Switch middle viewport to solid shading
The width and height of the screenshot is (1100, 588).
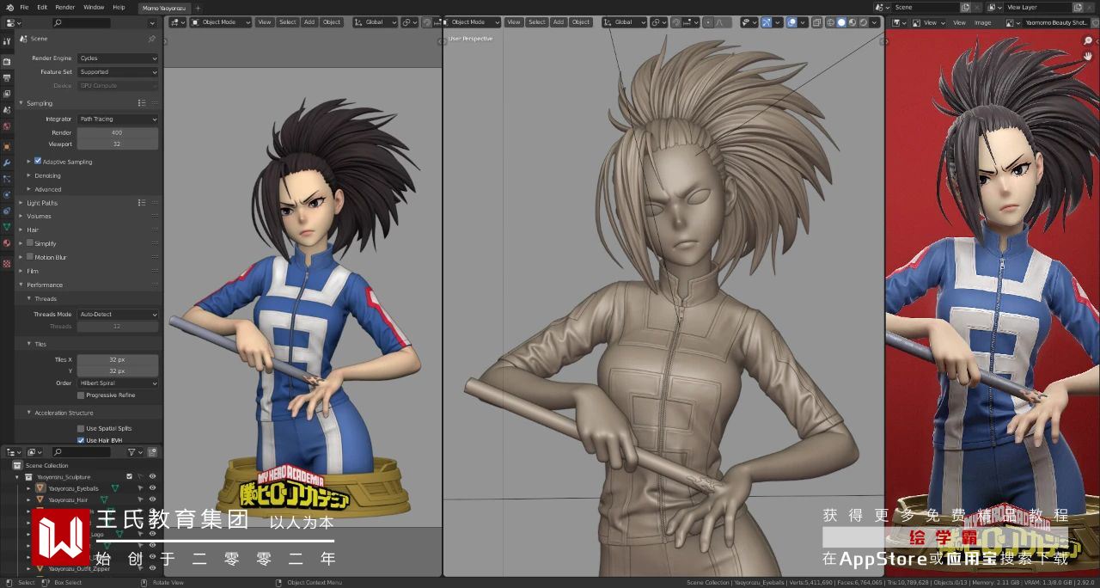841,22
